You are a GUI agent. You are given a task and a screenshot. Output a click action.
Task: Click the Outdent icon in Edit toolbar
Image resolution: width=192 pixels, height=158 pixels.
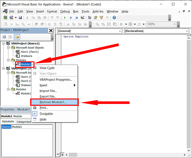42,24
